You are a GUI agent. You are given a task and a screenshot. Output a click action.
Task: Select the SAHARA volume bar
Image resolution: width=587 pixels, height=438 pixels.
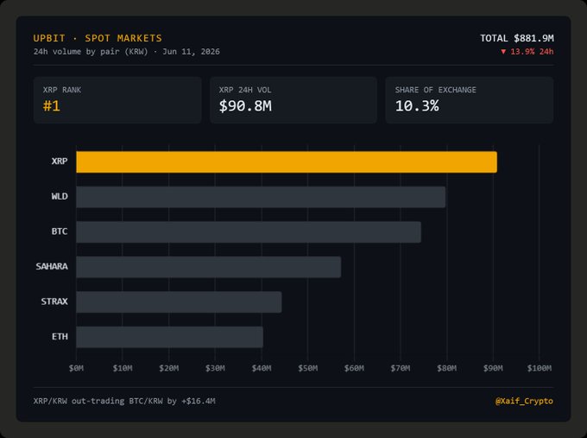pyautogui.click(x=209, y=267)
